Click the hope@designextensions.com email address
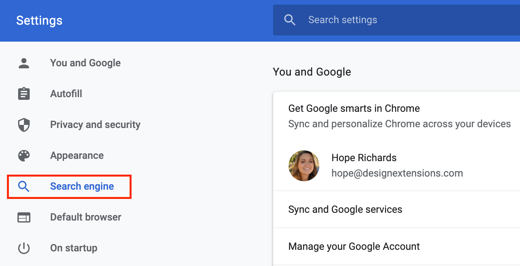The image size is (520, 266). 397,173
